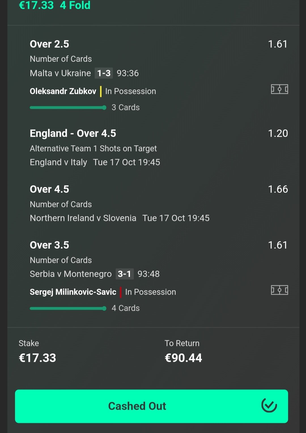
Task: Tap the England v Italy fixture text
Action: [58, 162]
